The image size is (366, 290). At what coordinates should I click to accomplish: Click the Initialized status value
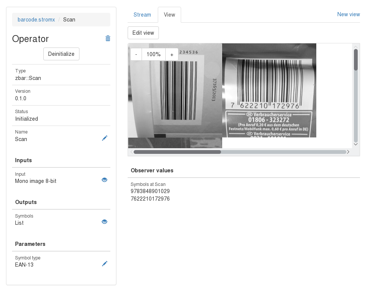click(27, 119)
